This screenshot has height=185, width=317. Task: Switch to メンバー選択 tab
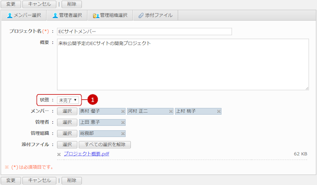coord(24,15)
